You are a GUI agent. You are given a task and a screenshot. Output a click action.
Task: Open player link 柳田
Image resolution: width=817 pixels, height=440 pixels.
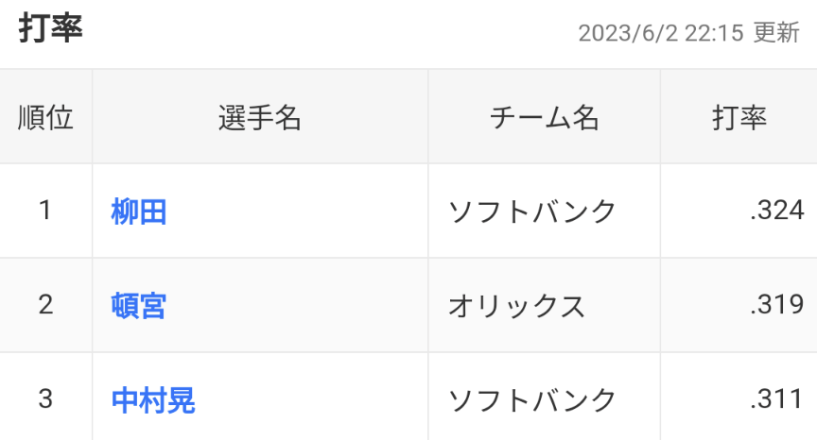[x=139, y=212]
